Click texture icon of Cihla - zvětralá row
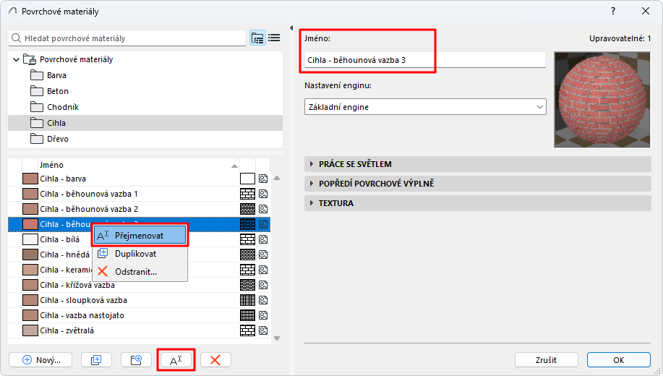Screen dimensions: 663x376 263,330
